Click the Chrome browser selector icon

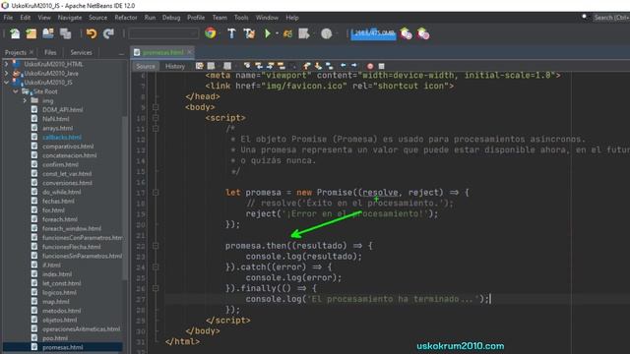[x=210, y=33]
